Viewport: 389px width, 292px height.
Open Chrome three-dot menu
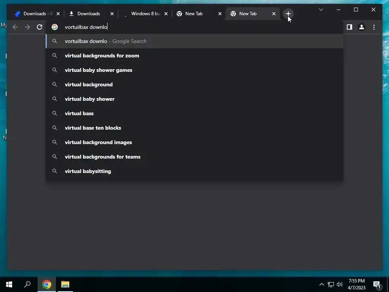[x=374, y=27]
